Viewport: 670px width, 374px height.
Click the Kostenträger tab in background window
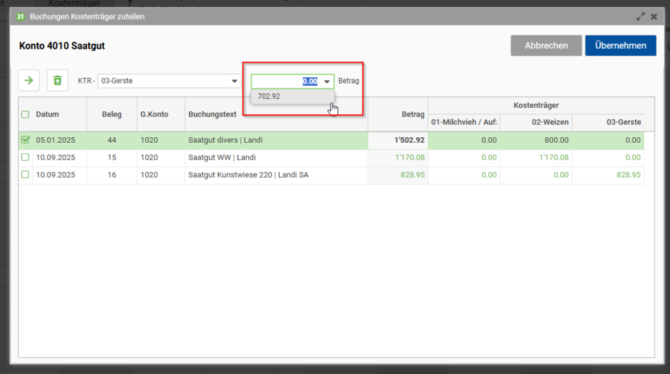point(74,3)
